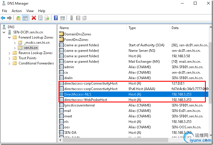213x145 pixels.
Task: Click the Forward arrow toolbar icon
Action: [x=9, y=18]
